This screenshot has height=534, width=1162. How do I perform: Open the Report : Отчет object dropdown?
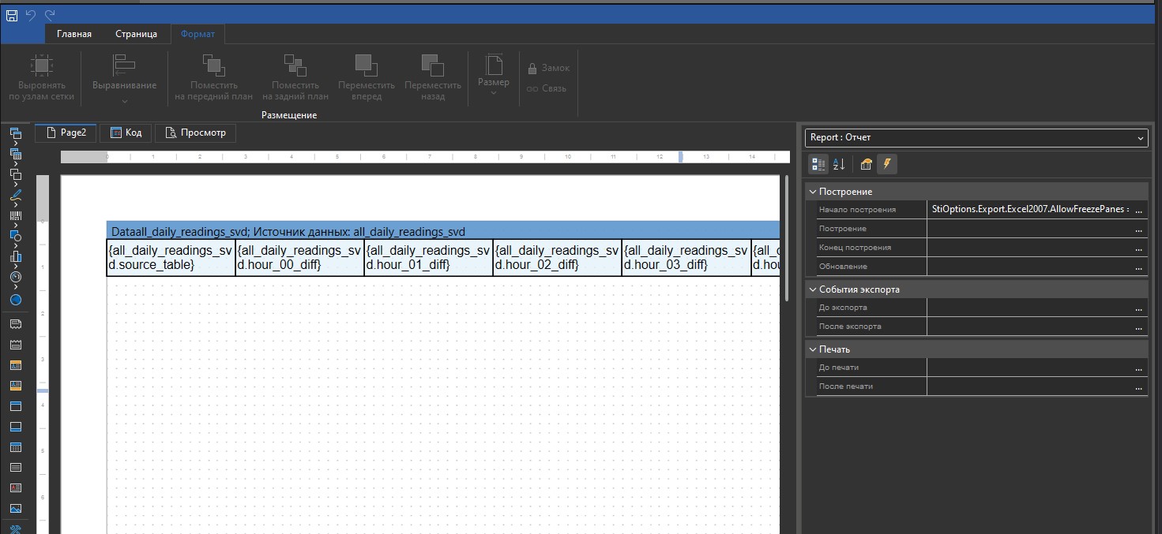pos(976,138)
